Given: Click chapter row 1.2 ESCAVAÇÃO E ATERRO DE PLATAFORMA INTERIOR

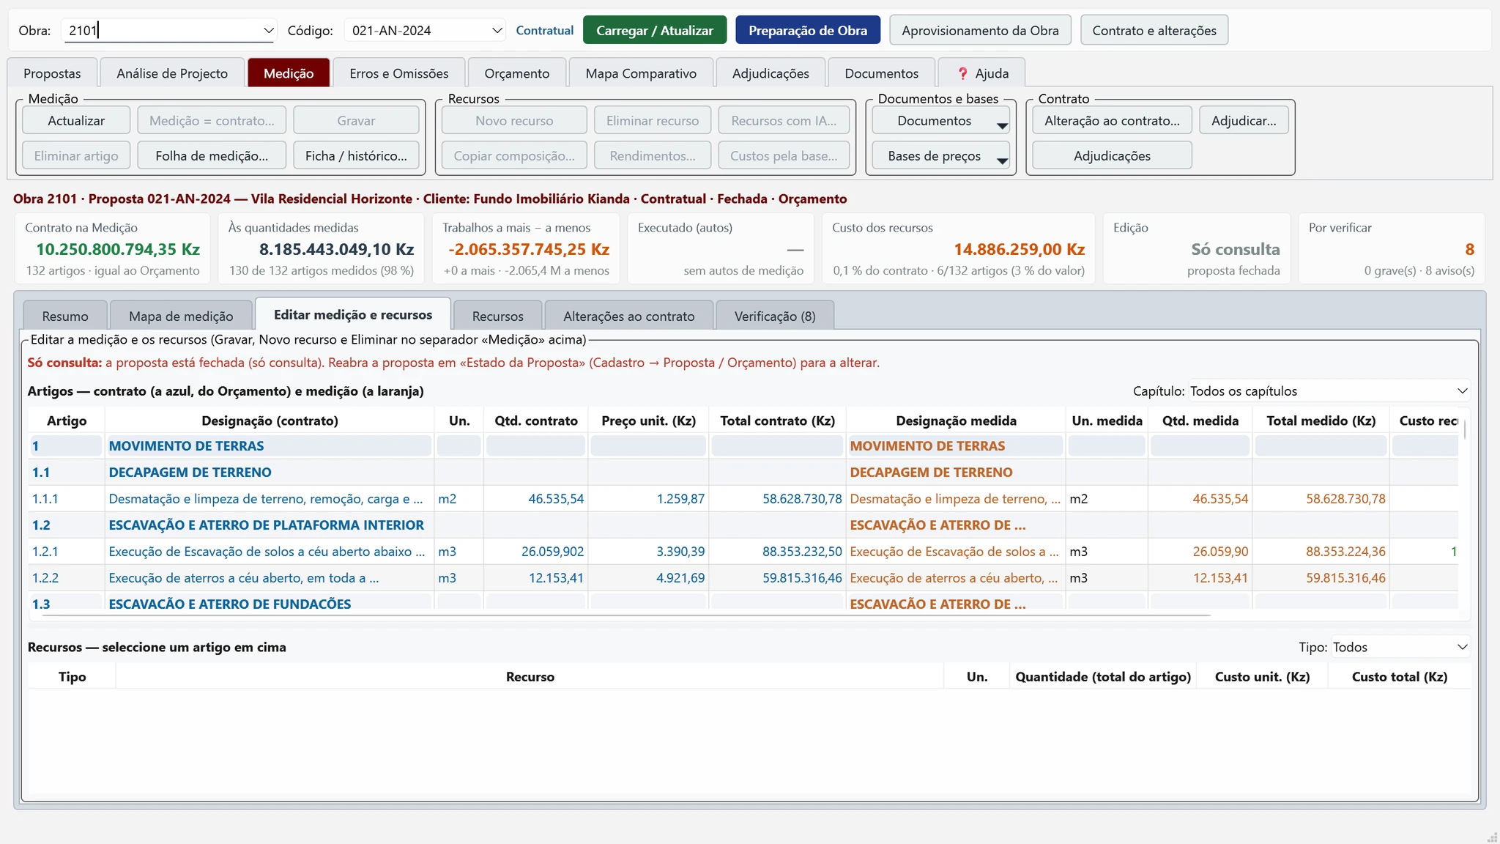Looking at the screenshot, I should [743, 525].
